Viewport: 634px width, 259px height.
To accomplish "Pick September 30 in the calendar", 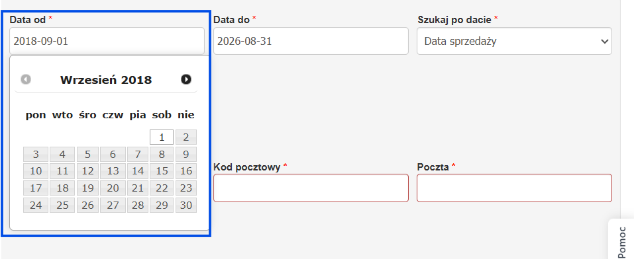I will click(186, 205).
